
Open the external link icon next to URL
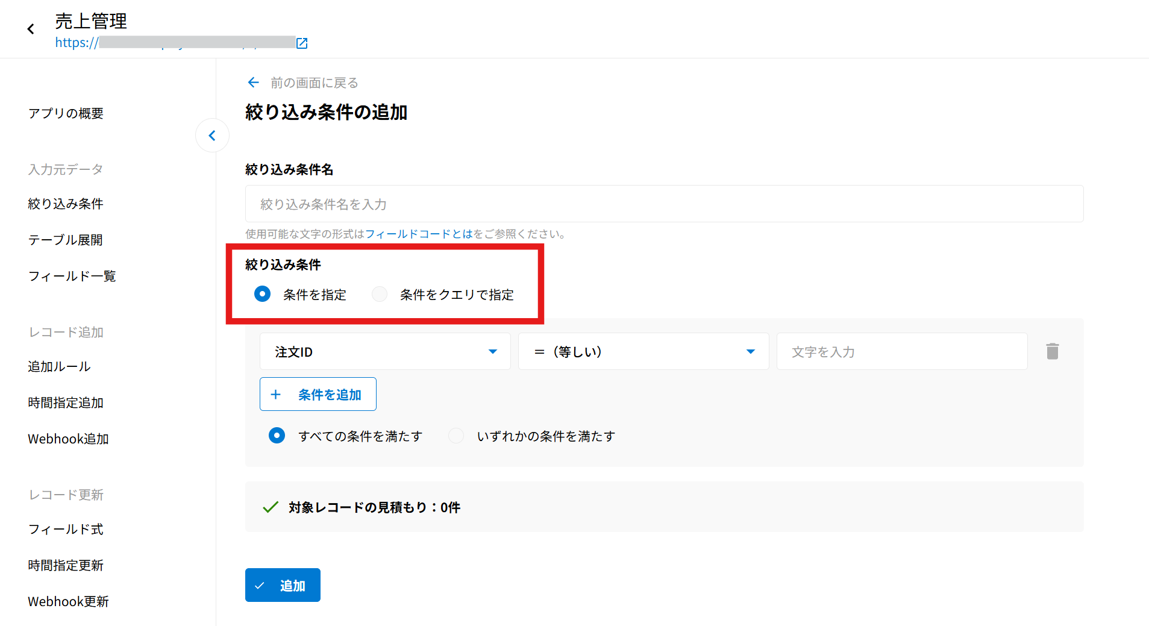(302, 43)
